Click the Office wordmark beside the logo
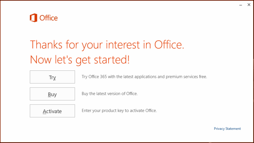This screenshot has height=143, width=254. coord(48,18)
